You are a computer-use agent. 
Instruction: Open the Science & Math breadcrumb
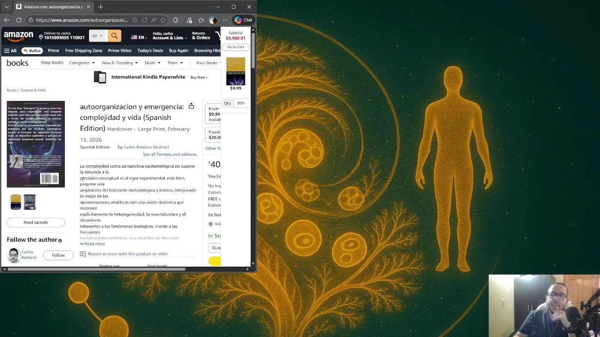point(33,90)
